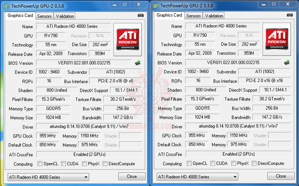This screenshot has width=299, height=186.
Task: Click GPU Clock 955 MHz in left window
Action: [x=47, y=136]
